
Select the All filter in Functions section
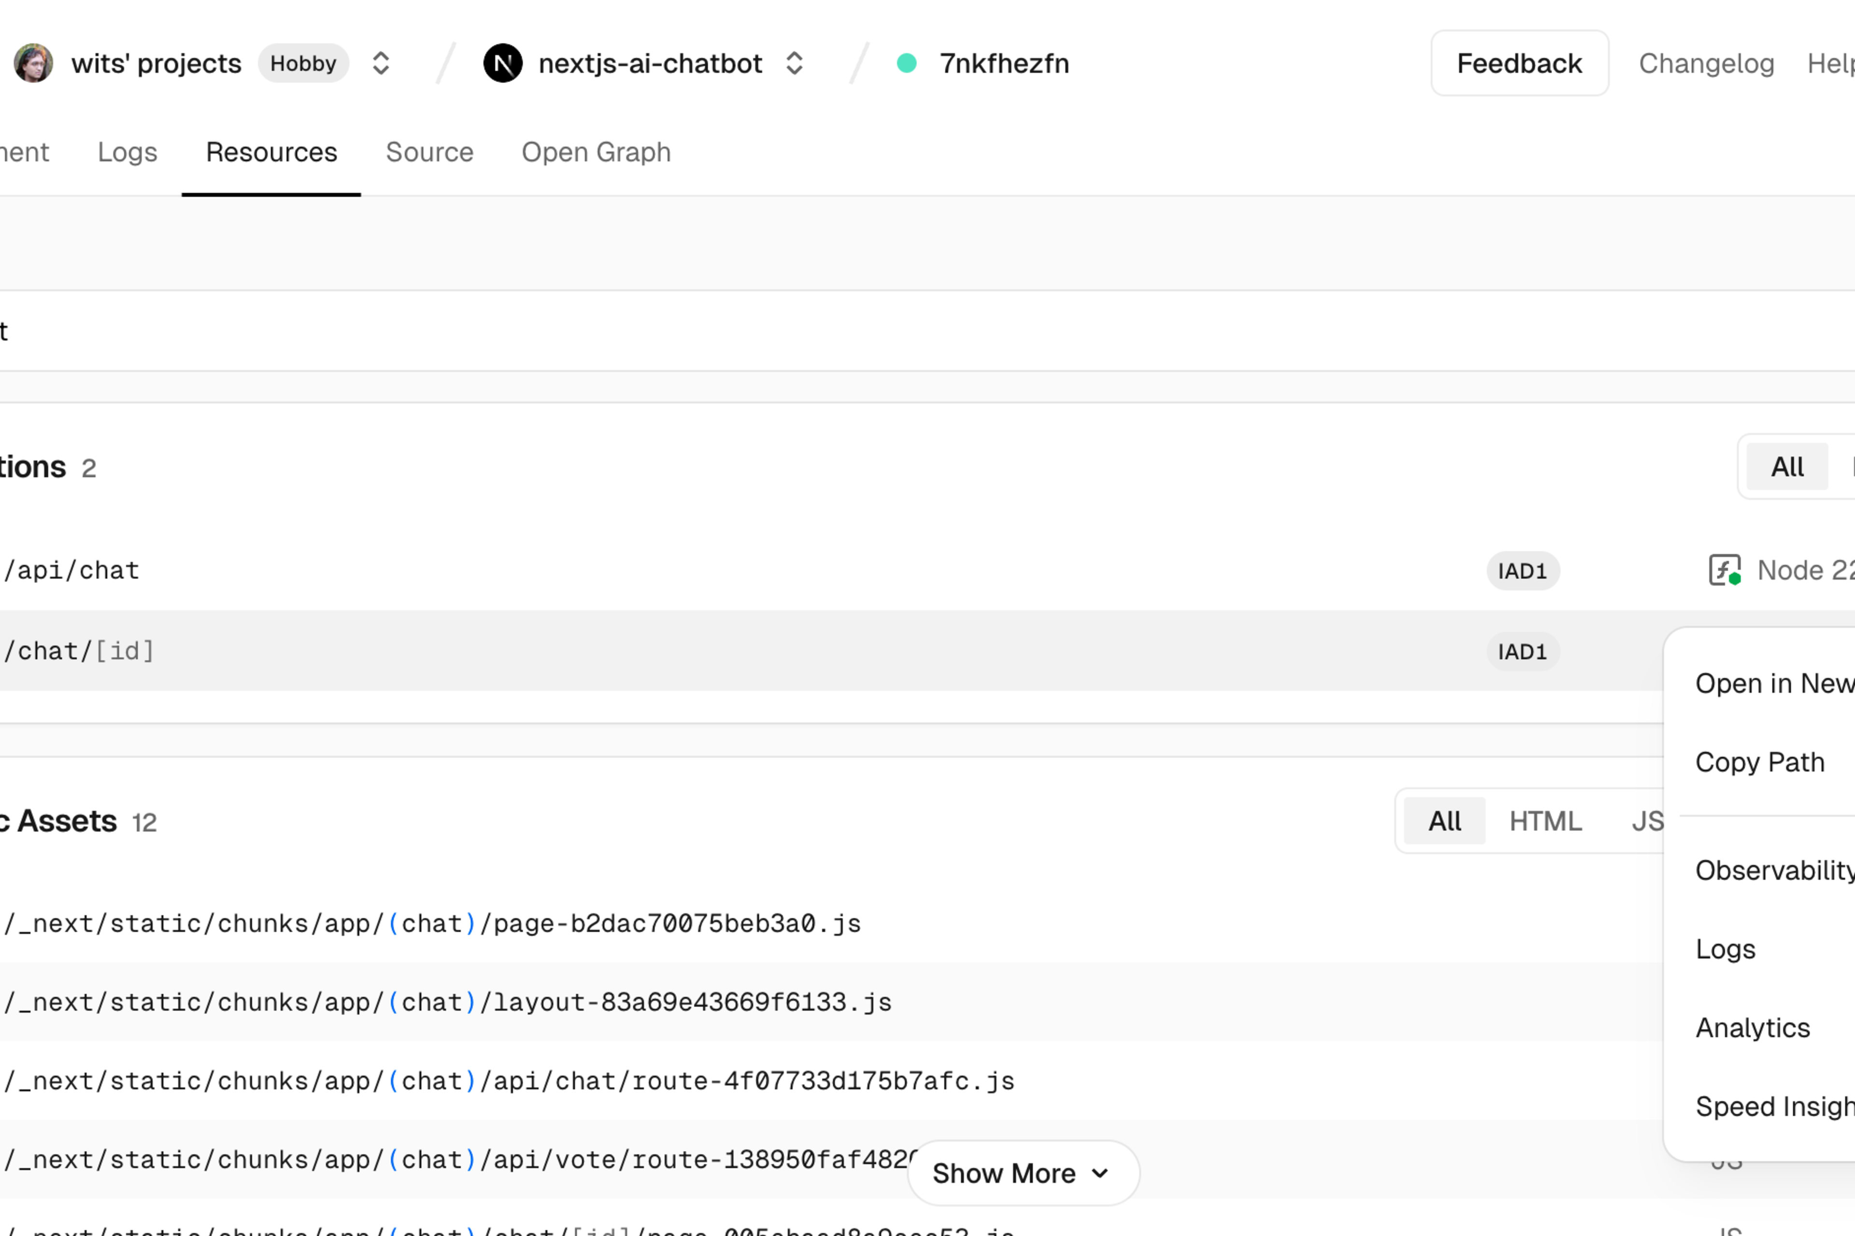pyautogui.click(x=1787, y=467)
